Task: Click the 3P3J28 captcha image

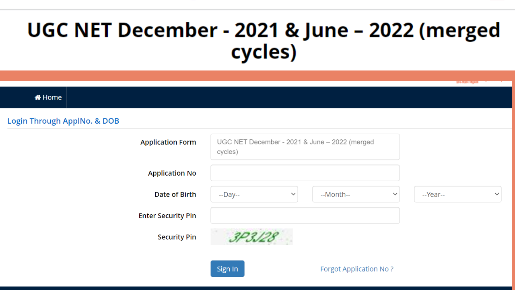Action: click(251, 237)
